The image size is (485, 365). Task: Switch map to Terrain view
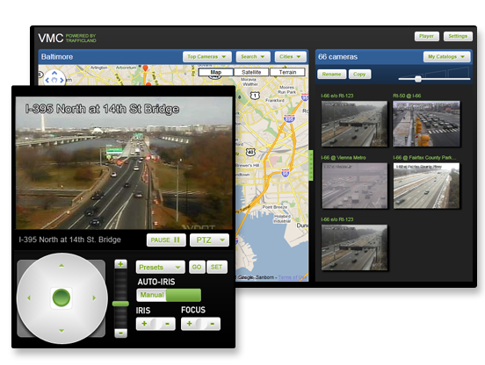287,72
